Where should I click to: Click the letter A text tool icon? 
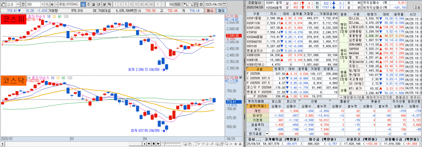240,144
